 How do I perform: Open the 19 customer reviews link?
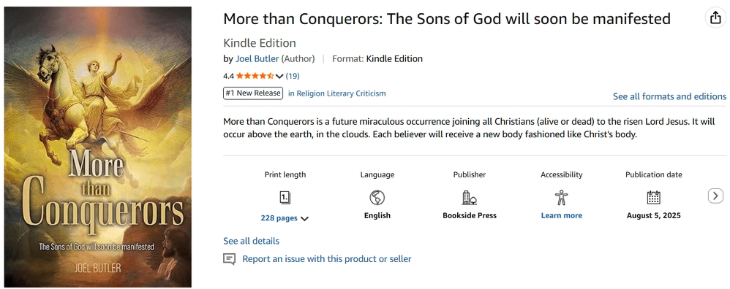pyautogui.click(x=293, y=76)
